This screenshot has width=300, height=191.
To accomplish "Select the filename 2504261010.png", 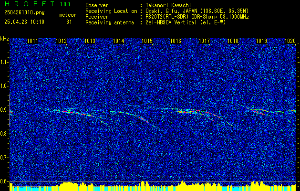I will pyautogui.click(x=24, y=13).
